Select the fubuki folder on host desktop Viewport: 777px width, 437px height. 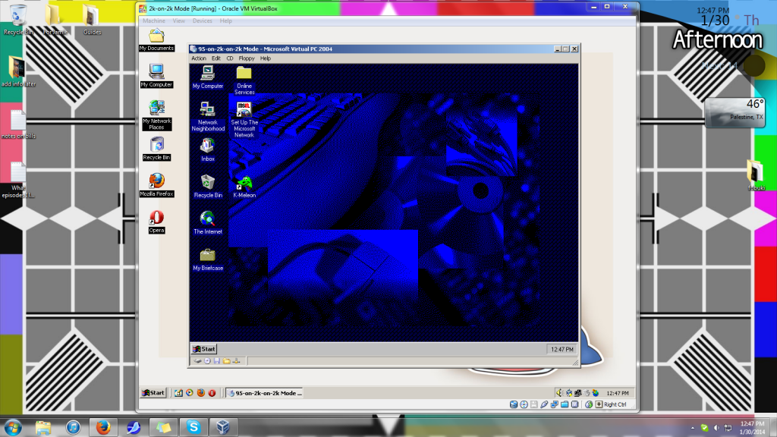pyautogui.click(x=757, y=175)
